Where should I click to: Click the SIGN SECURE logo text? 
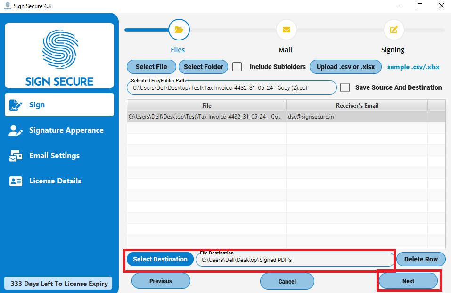point(59,81)
